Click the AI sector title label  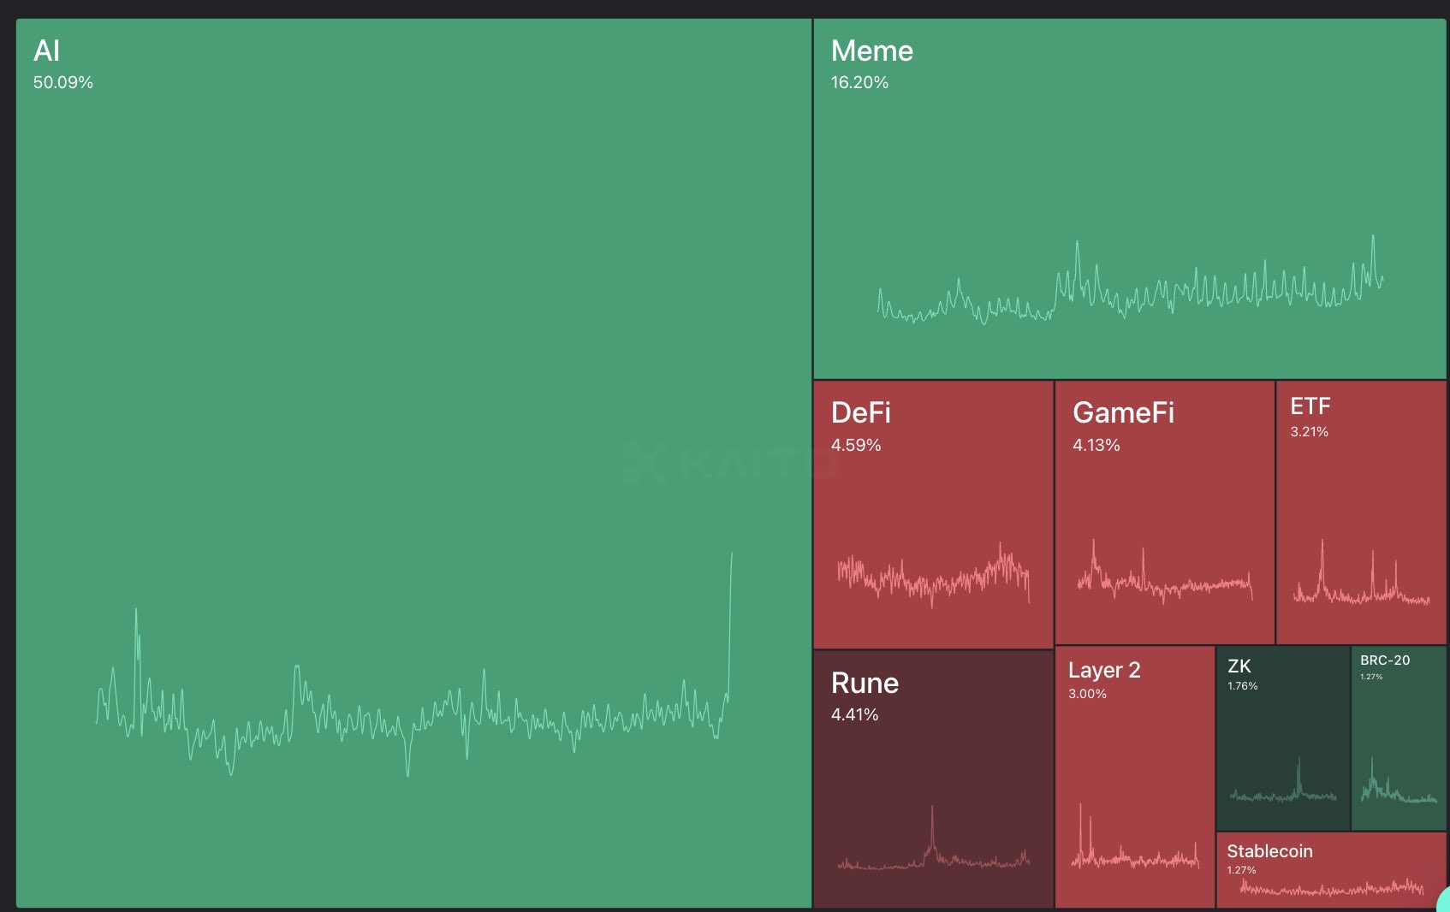46,51
